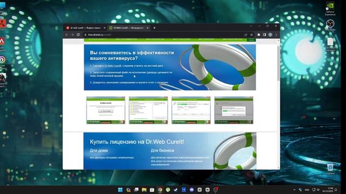Image resolution: width=346 pixels, height=194 pixels.
Task: Click the 'Купить лицензию на Dr.Web CureIt!' heading
Action: pos(137,142)
